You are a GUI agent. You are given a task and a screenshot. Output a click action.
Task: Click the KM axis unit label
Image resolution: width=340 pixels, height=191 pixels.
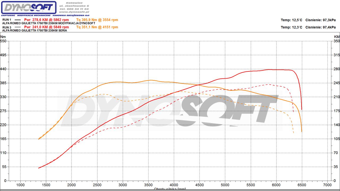pos(337,37)
